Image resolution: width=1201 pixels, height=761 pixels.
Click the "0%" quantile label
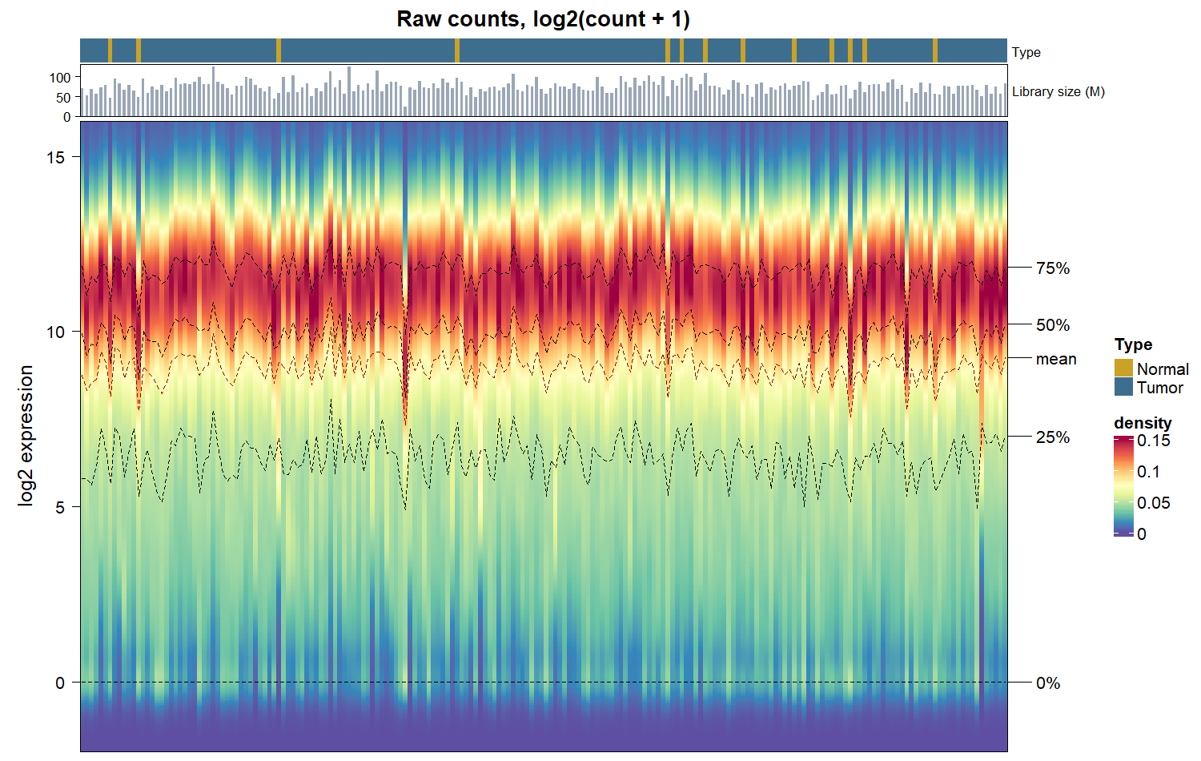tap(1048, 683)
